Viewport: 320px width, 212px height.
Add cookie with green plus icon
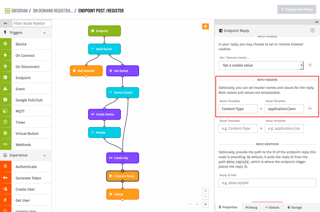click(x=310, y=65)
